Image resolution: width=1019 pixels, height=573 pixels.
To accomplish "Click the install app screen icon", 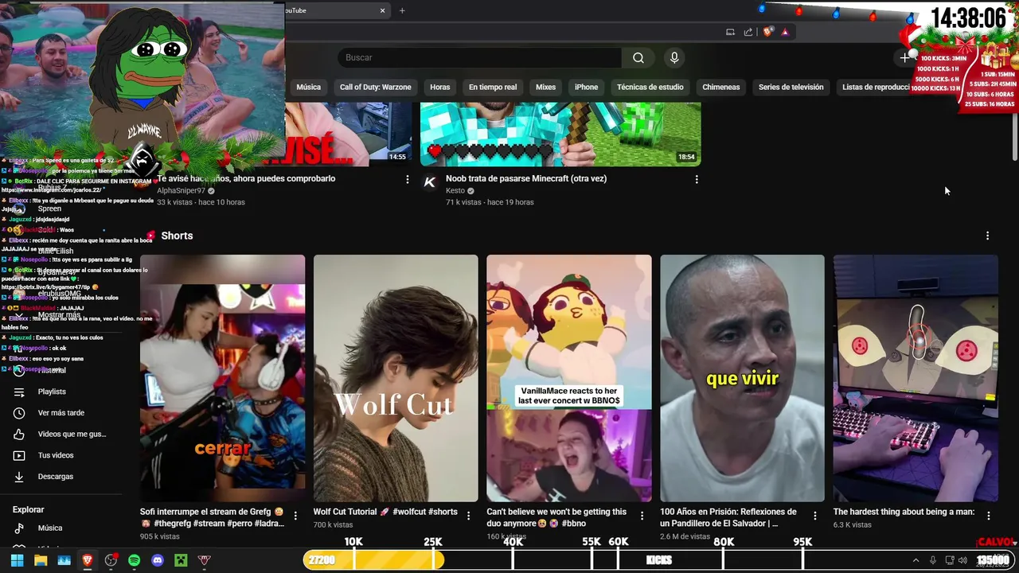I will coord(730,32).
